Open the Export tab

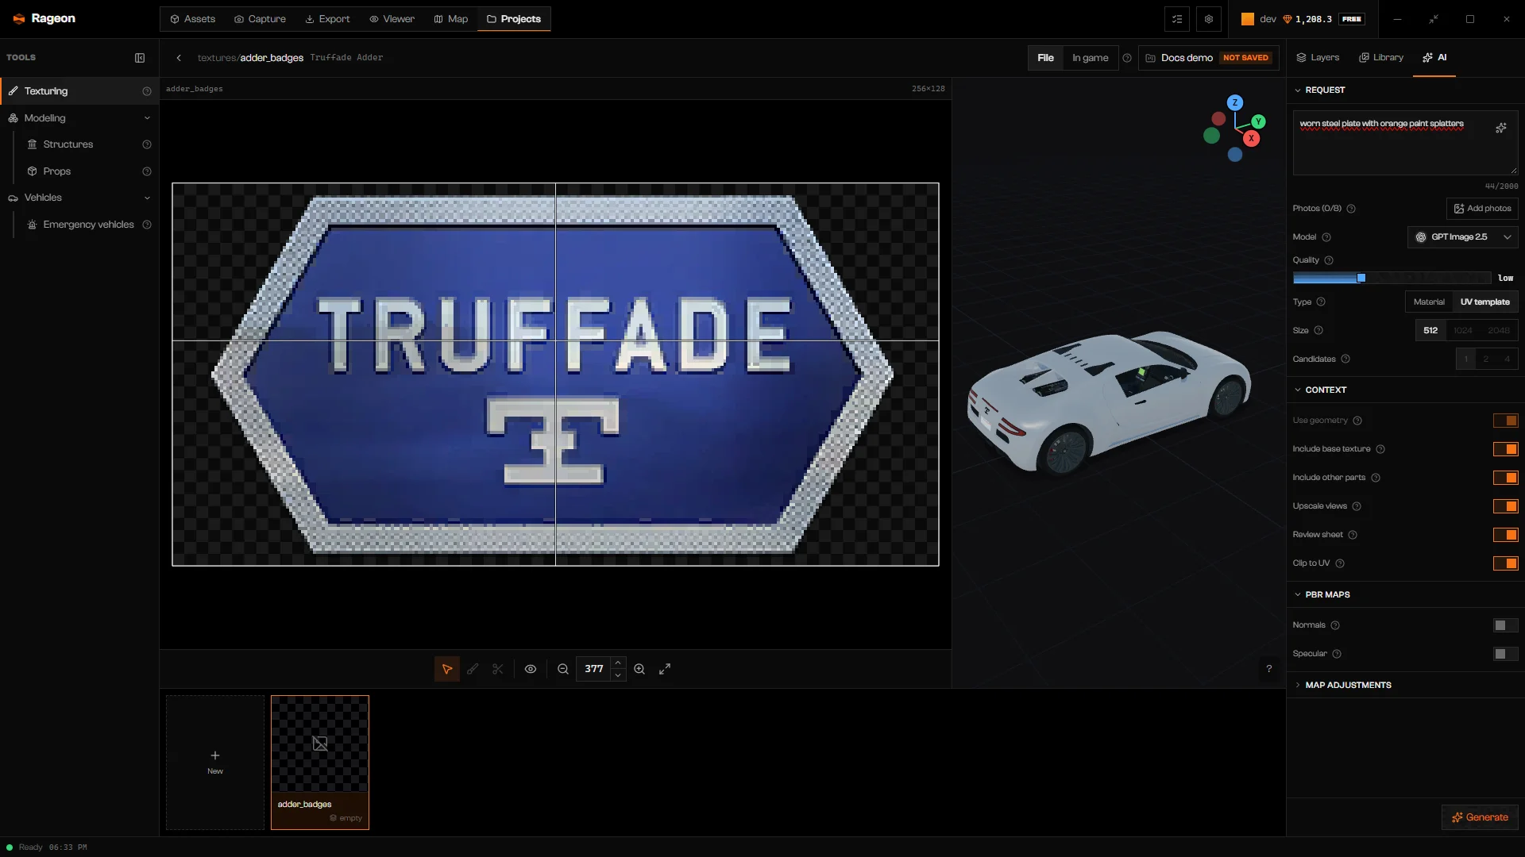(327, 19)
